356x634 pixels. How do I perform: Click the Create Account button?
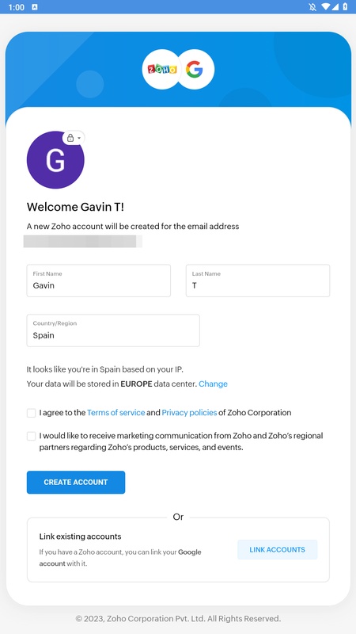pos(76,483)
